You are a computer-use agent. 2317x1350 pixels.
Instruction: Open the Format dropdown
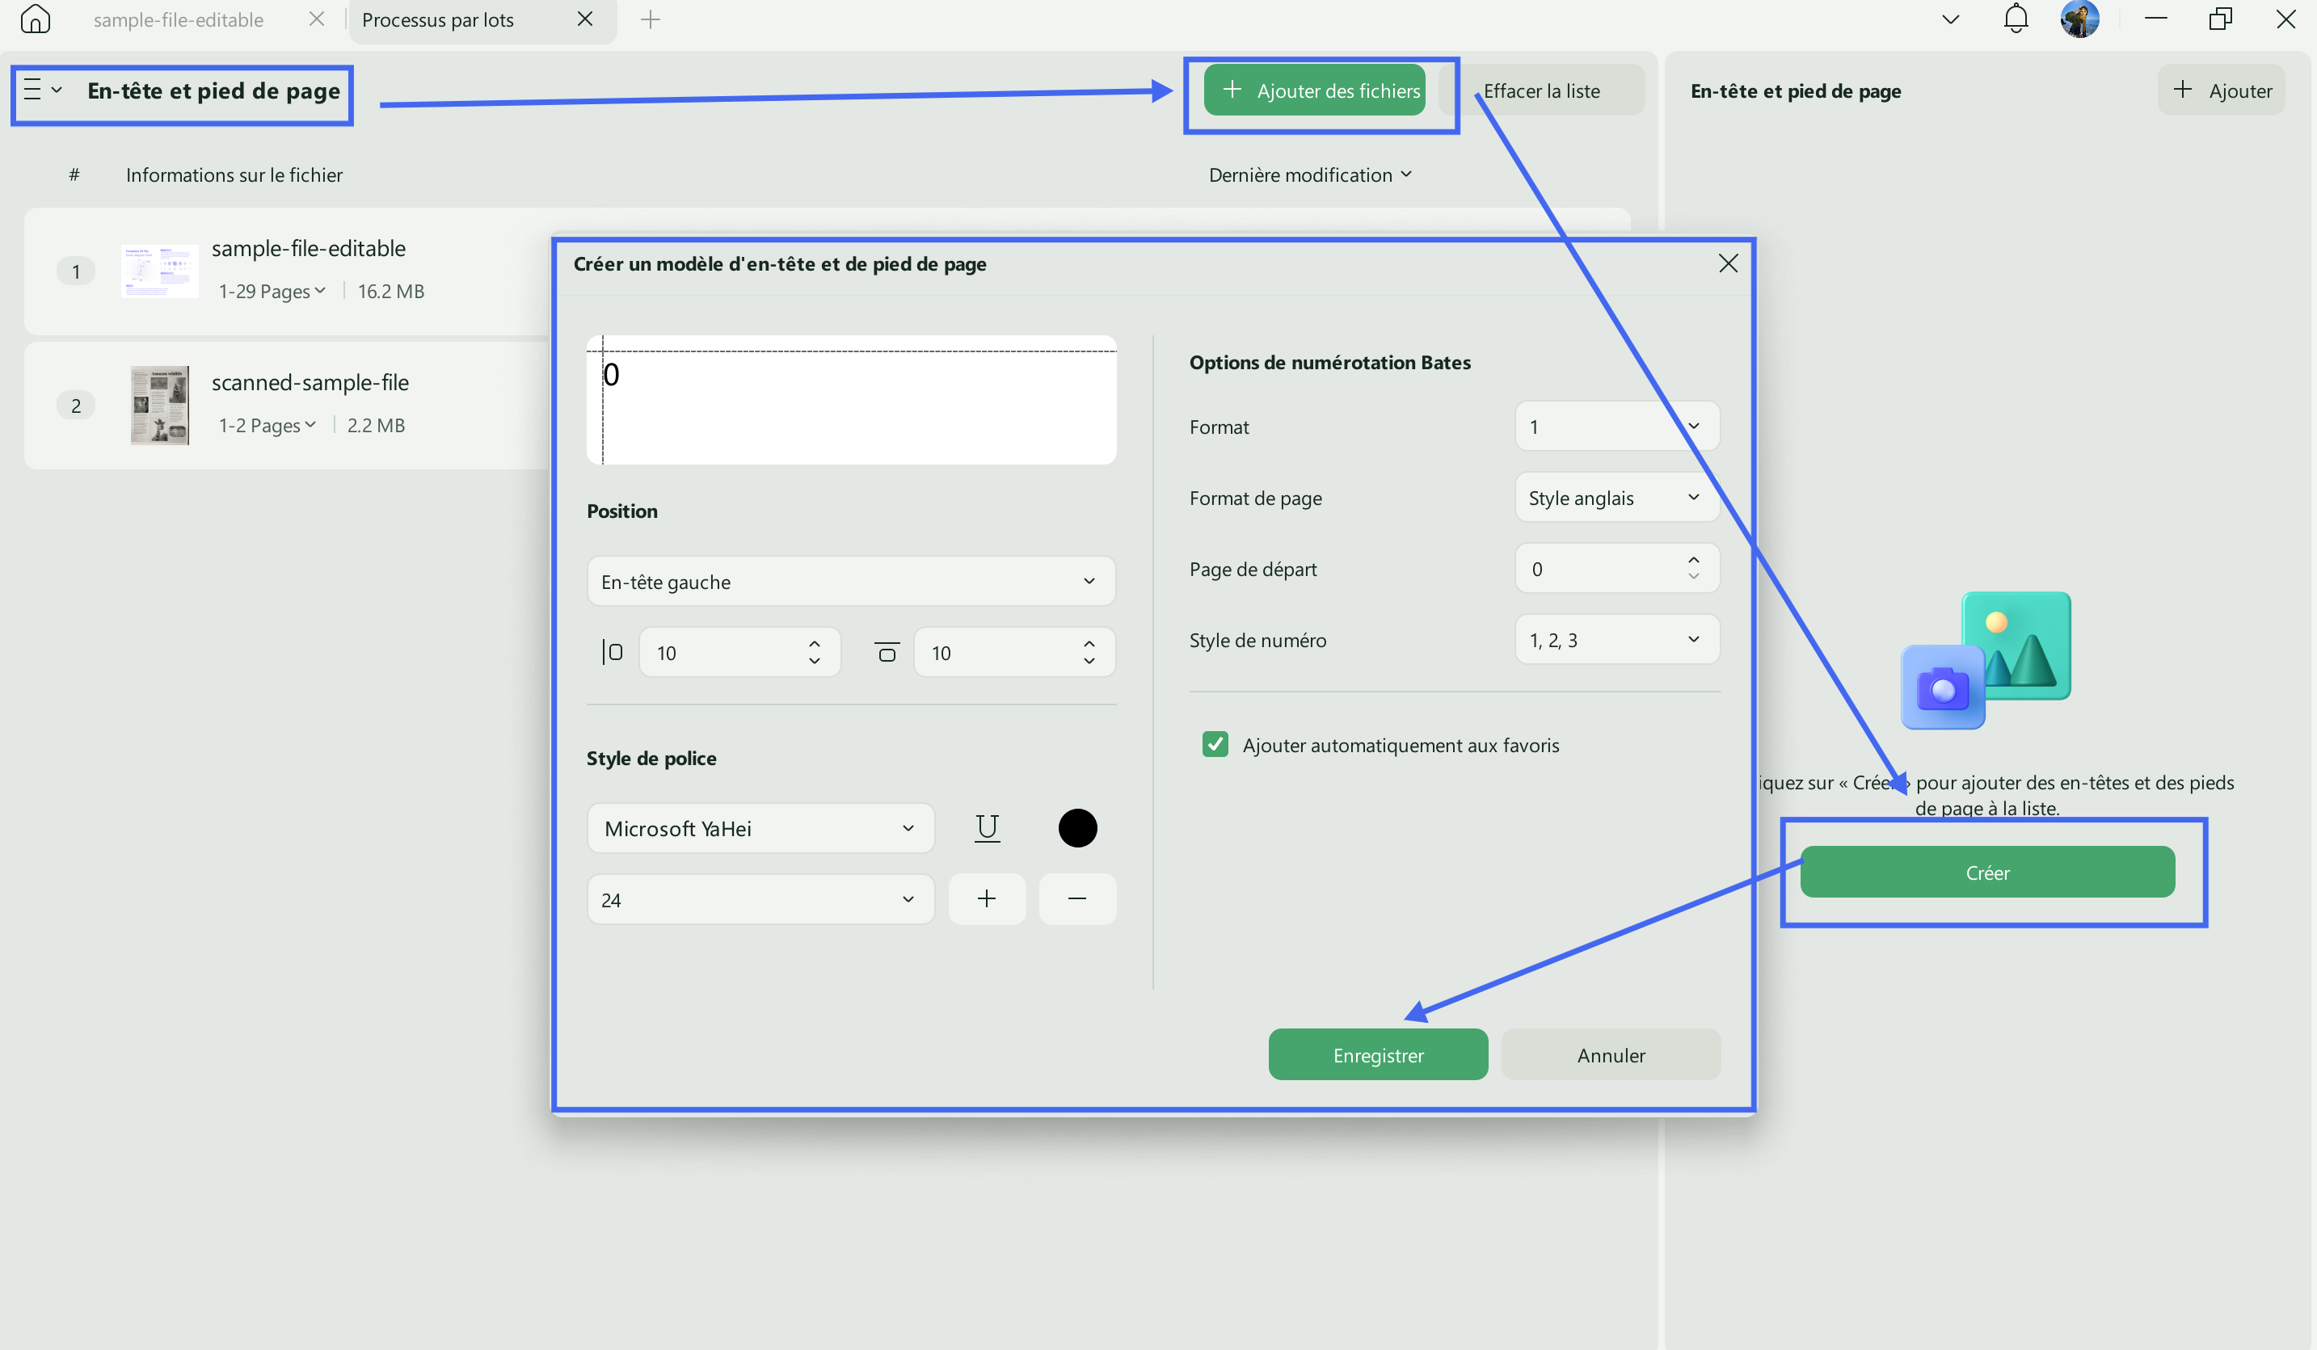click(x=1617, y=427)
